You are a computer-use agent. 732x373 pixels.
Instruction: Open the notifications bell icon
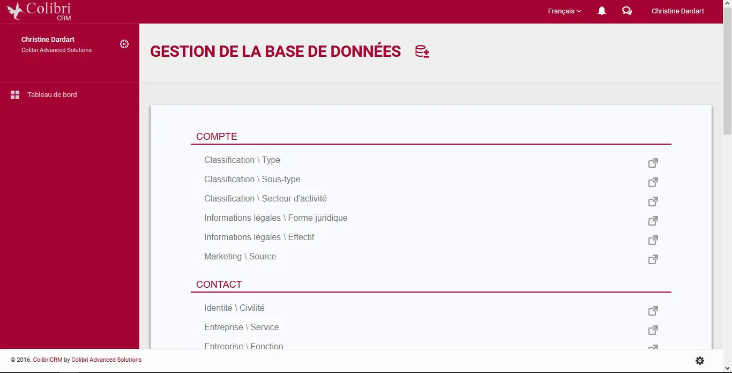pos(602,11)
